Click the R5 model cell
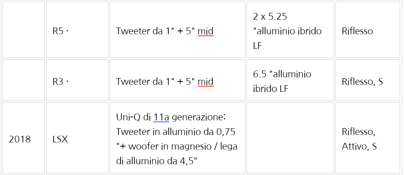Screen dimensions: 404x175 77,30
